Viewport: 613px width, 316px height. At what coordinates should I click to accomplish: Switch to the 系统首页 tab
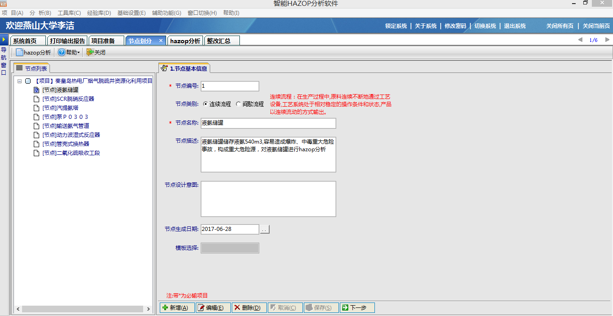point(28,41)
